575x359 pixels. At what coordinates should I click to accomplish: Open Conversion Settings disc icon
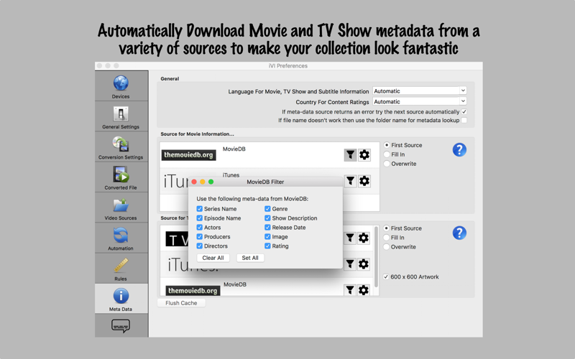pyautogui.click(x=121, y=144)
